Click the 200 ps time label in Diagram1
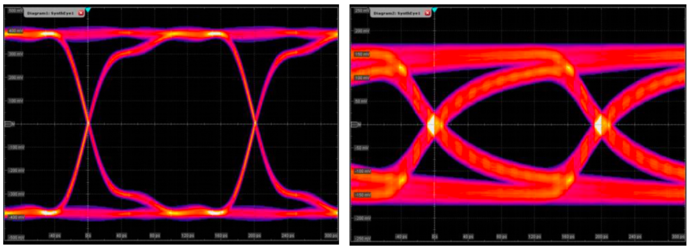Viewport: 691px width, 250px height. pos(254,236)
